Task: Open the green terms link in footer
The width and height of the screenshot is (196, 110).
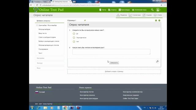Action: point(62,104)
